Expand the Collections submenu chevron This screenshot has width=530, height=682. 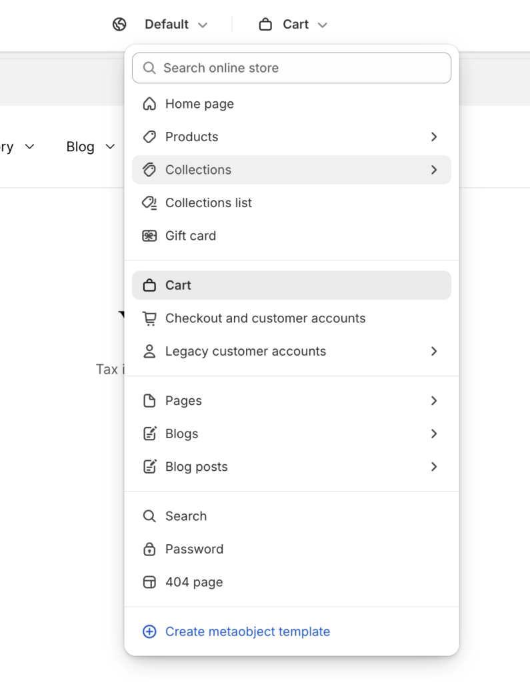click(x=434, y=170)
